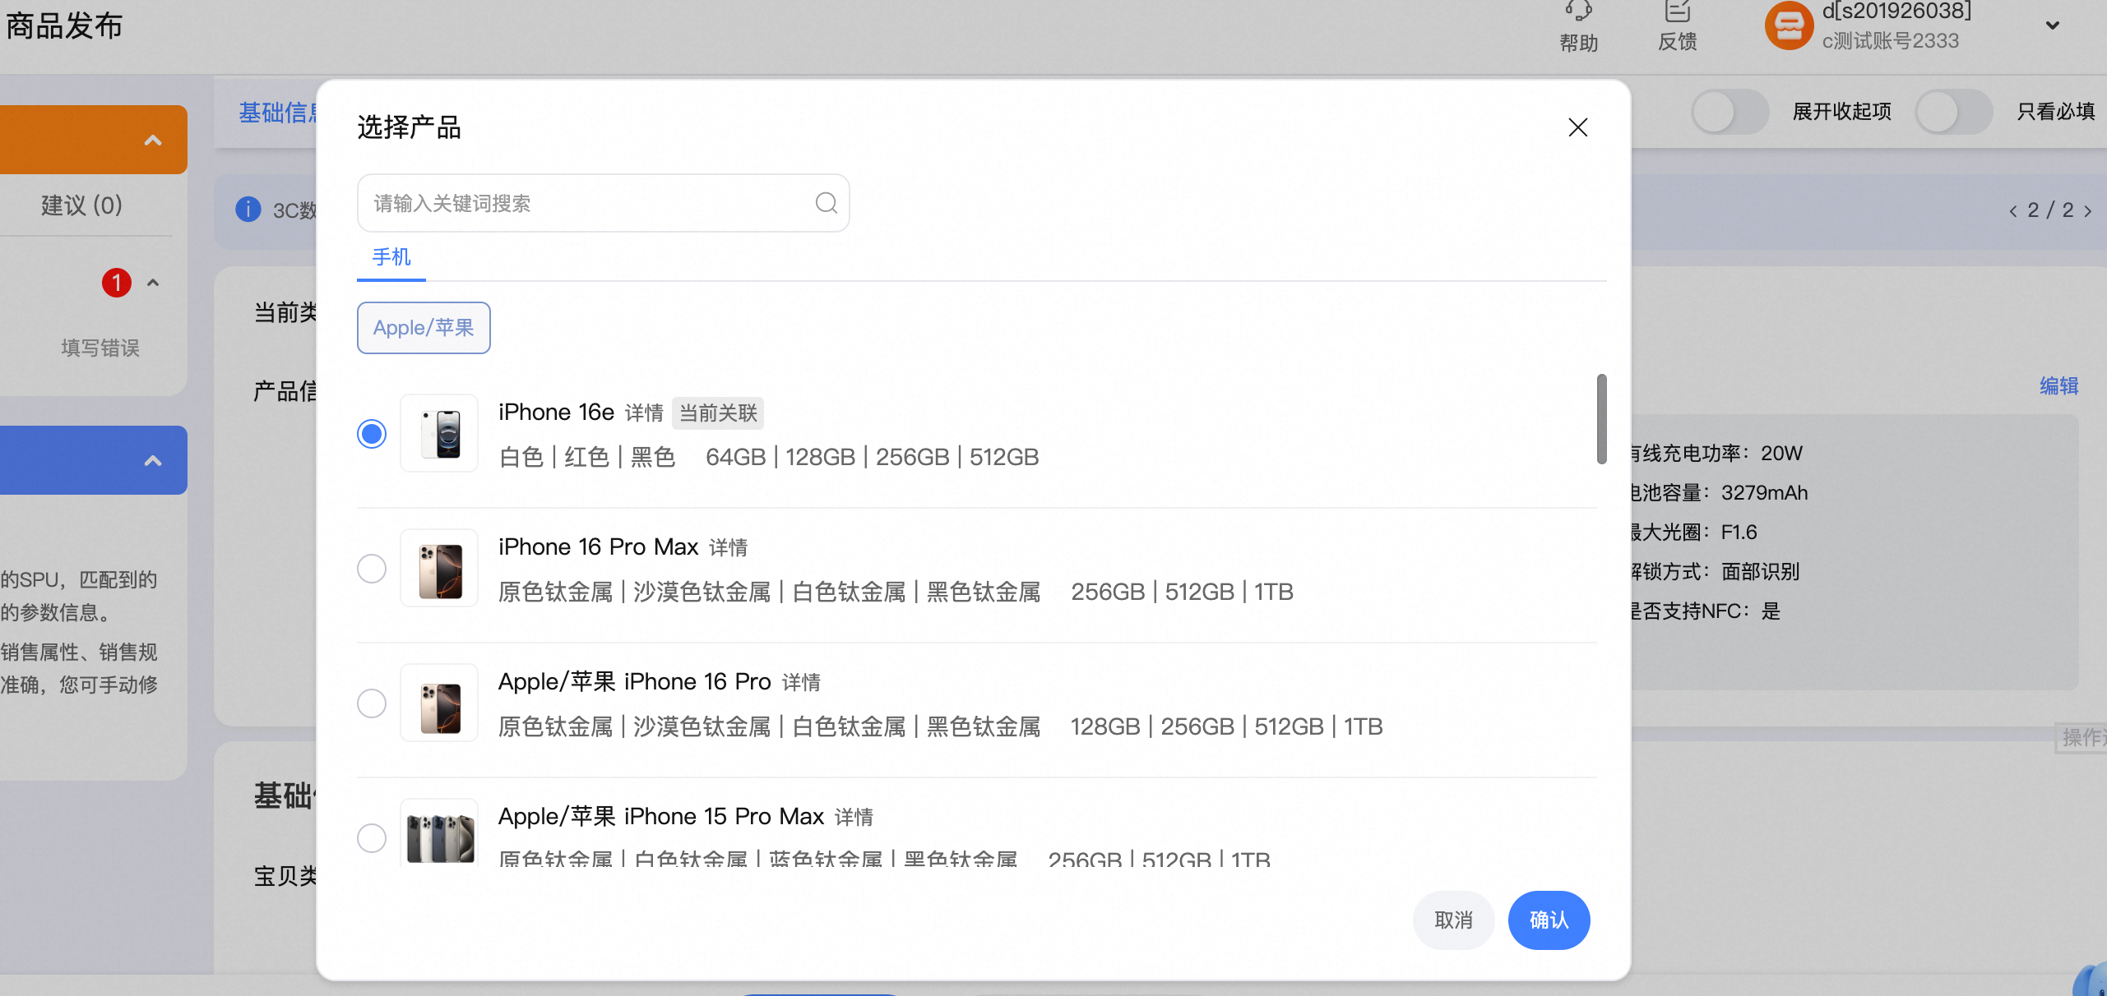Click the search magnifier icon
2107x996 pixels.
[x=826, y=203]
